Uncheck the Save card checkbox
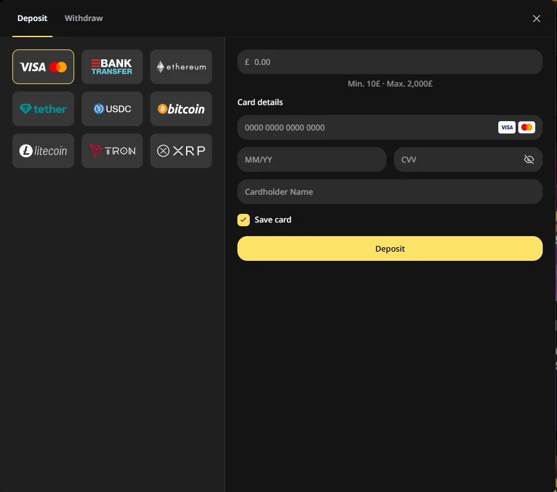This screenshot has height=492, width=557. tap(244, 220)
